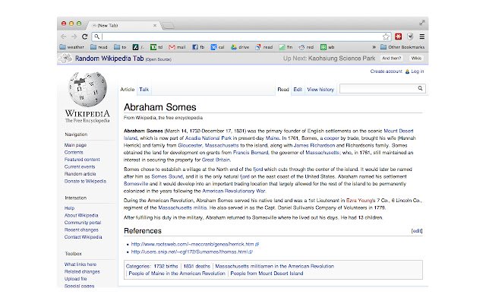
Task: Select the Article tab
Action: (x=127, y=90)
